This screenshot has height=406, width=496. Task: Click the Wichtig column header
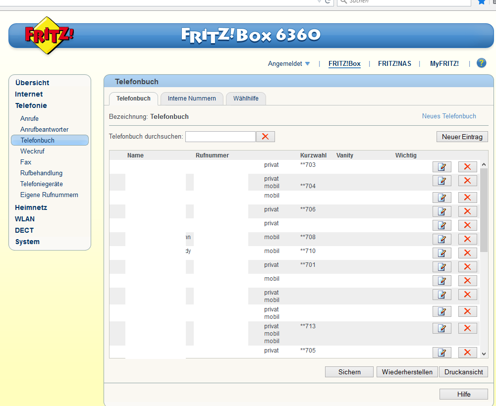coord(406,155)
